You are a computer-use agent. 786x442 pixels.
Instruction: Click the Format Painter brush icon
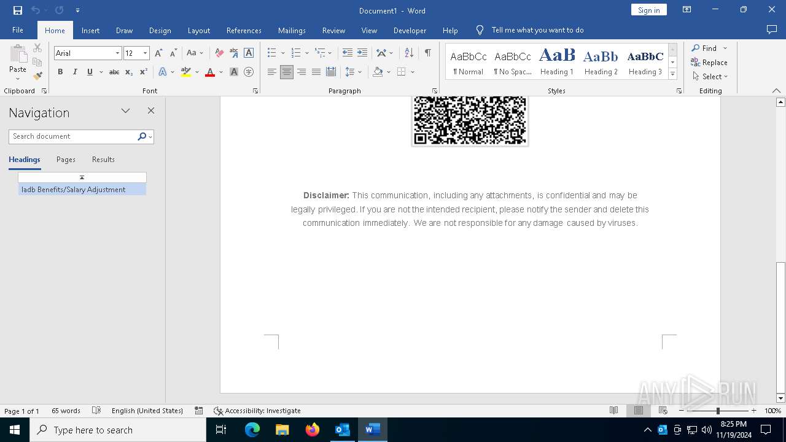click(37, 76)
